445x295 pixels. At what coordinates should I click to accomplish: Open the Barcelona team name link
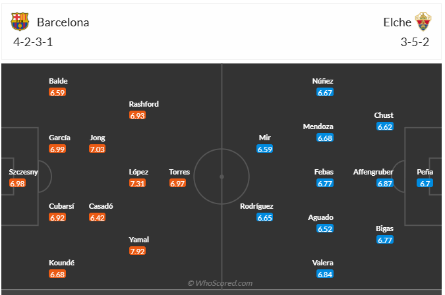point(63,22)
